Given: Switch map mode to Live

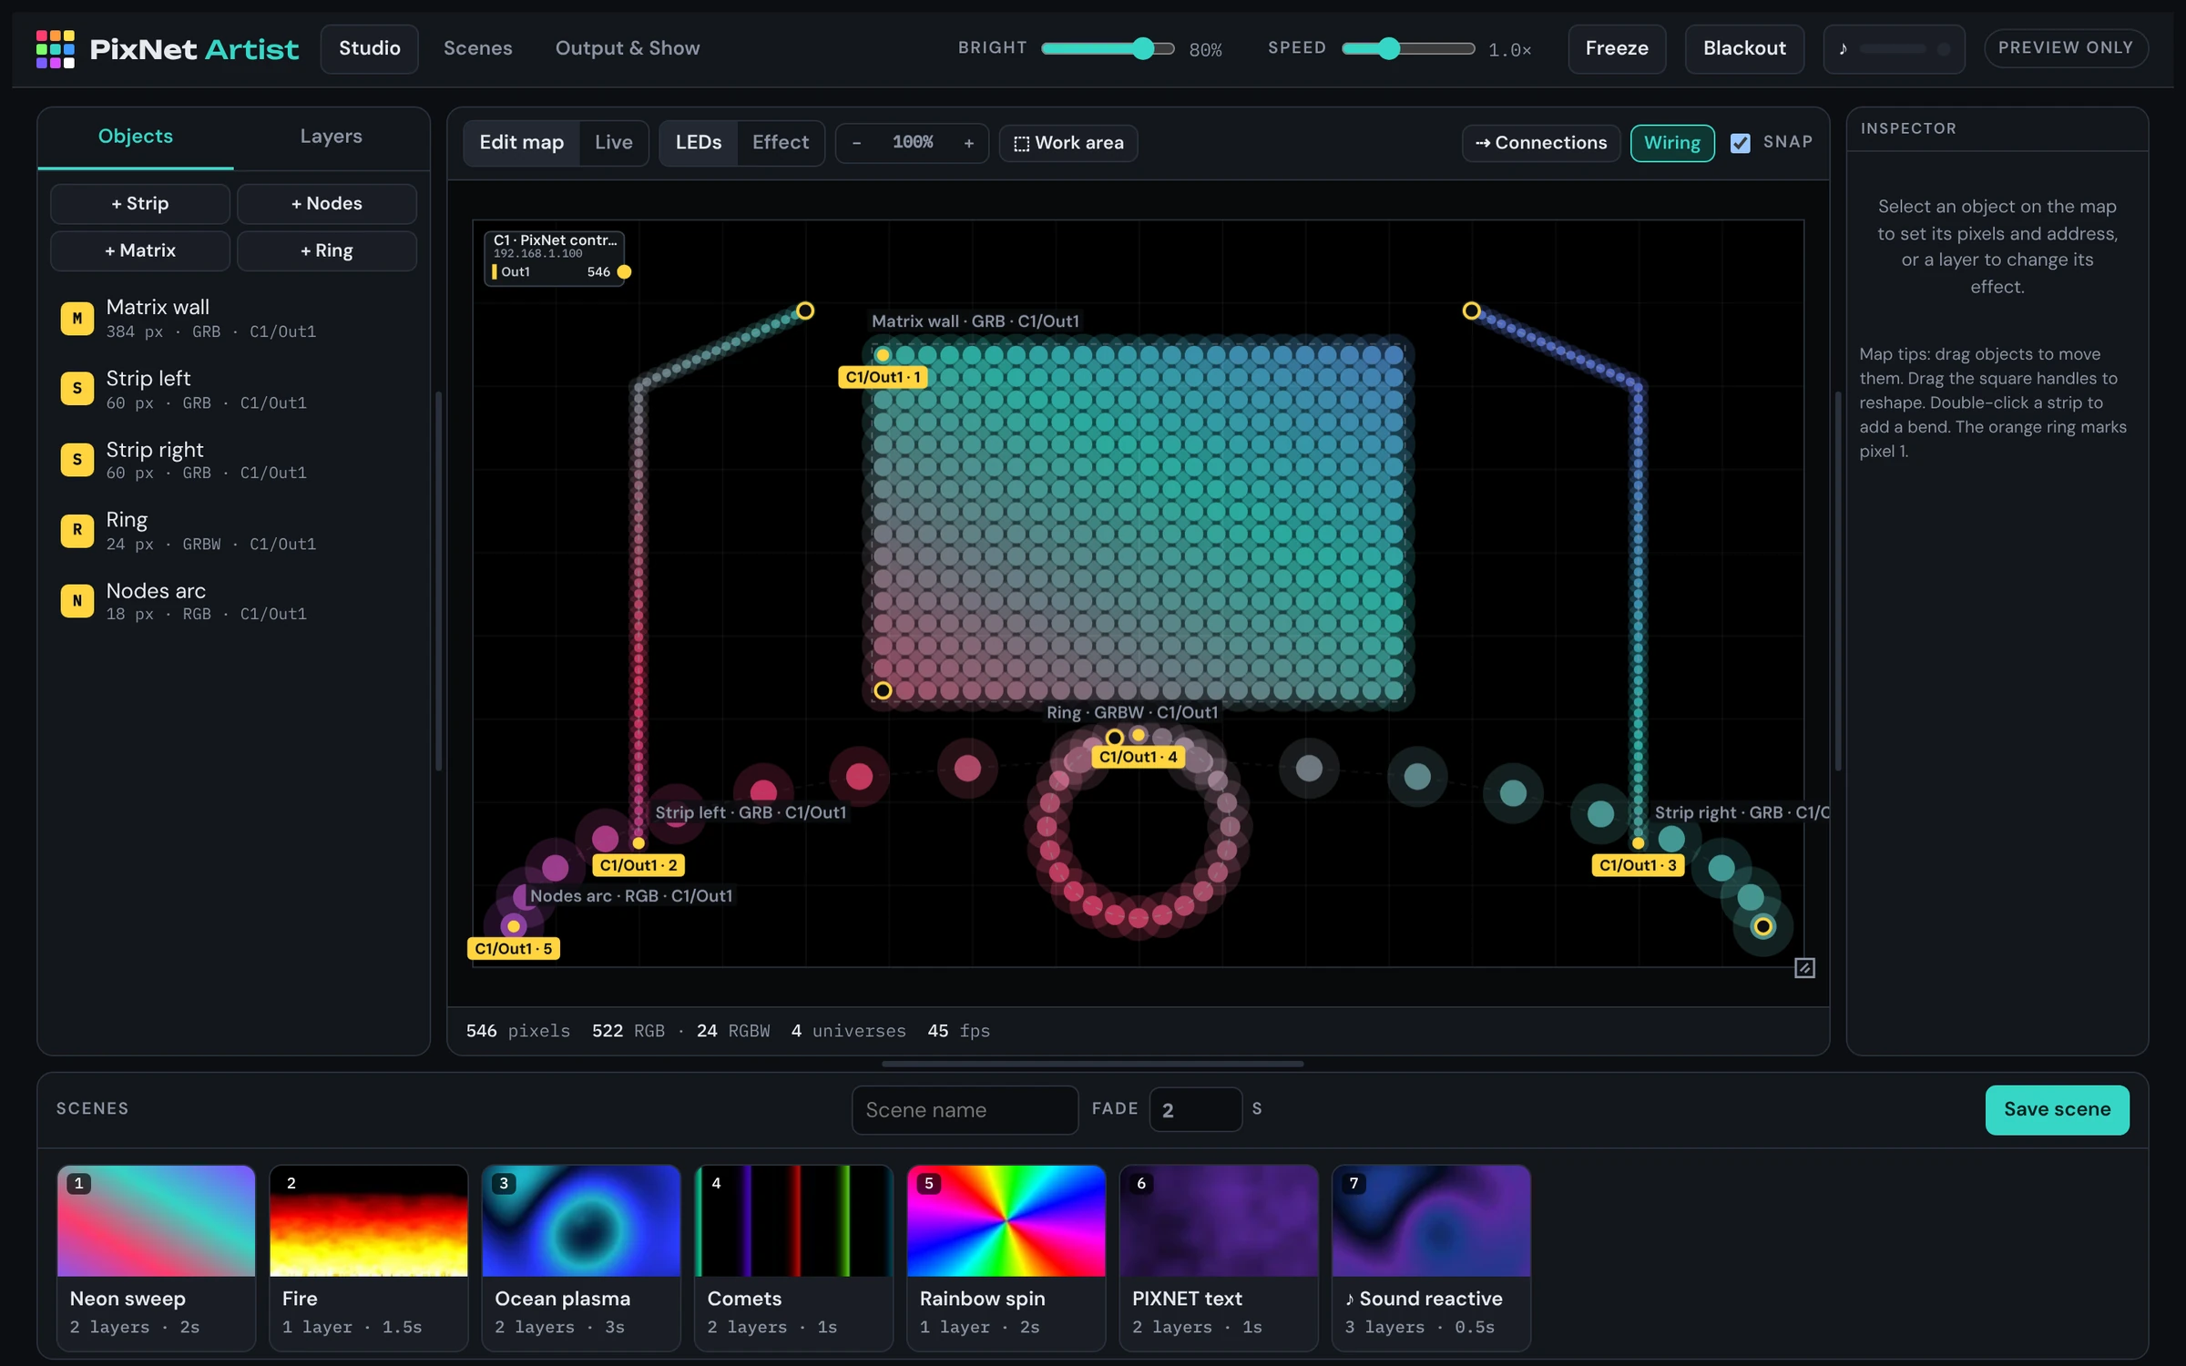Looking at the screenshot, I should click(x=613, y=143).
